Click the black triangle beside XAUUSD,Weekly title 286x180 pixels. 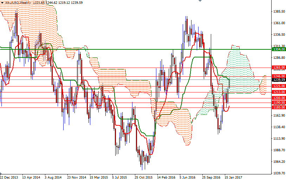[2, 2]
